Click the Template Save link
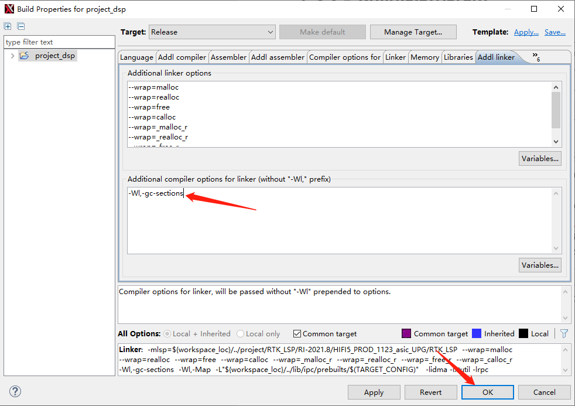This screenshot has width=575, height=406. point(555,32)
